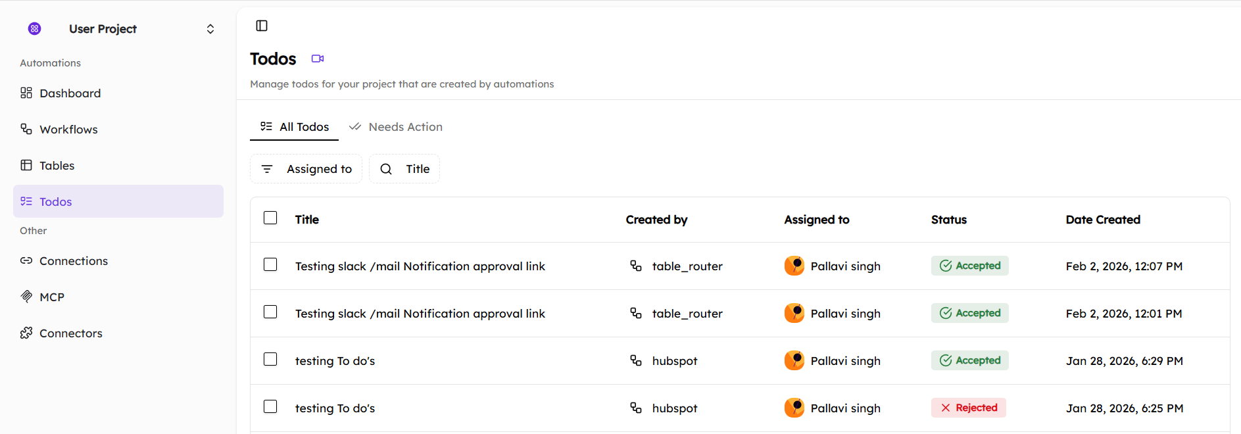Switch to the Needs Action tab
Screen dimensions: 1241x434
pyautogui.click(x=396, y=127)
